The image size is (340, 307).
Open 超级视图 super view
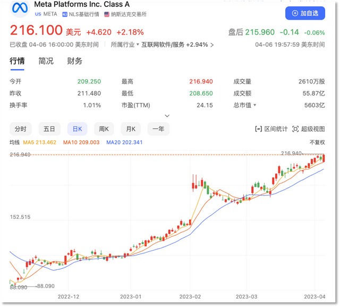click(309, 129)
